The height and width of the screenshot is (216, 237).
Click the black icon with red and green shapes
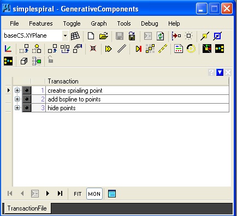click(x=207, y=49)
